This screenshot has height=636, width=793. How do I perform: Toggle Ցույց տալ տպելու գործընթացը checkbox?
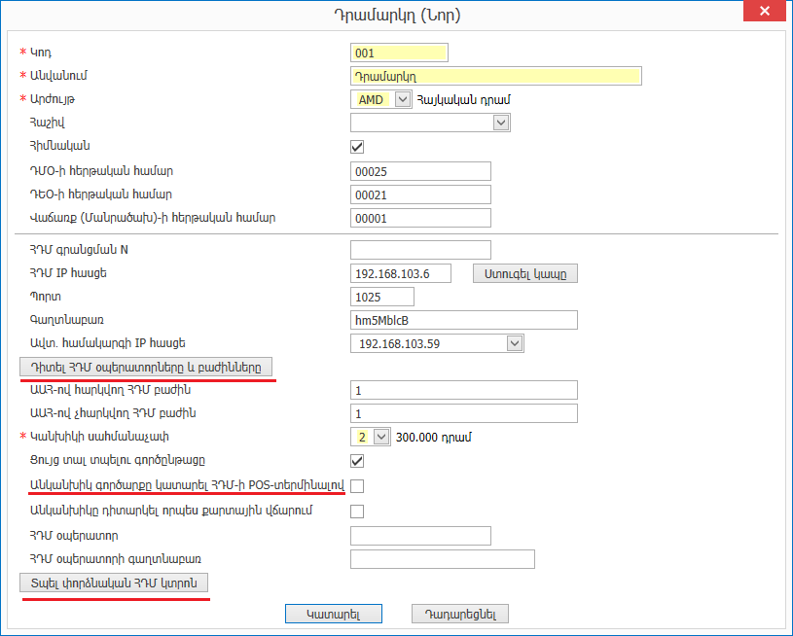click(x=357, y=460)
